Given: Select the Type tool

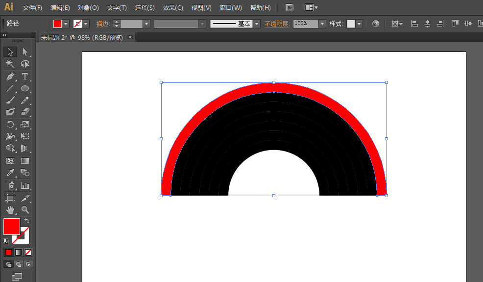Looking at the screenshot, I should tap(25, 77).
